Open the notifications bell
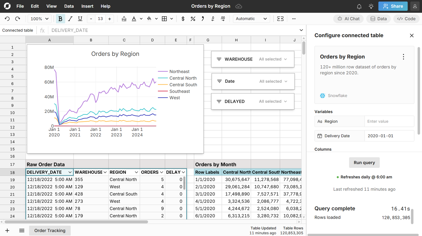Image resolution: width=422 pixels, height=236 pixels. coord(359,6)
